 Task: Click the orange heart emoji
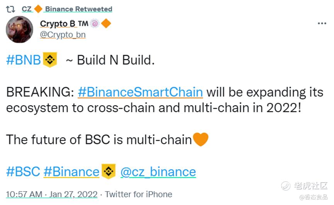pos(200,139)
